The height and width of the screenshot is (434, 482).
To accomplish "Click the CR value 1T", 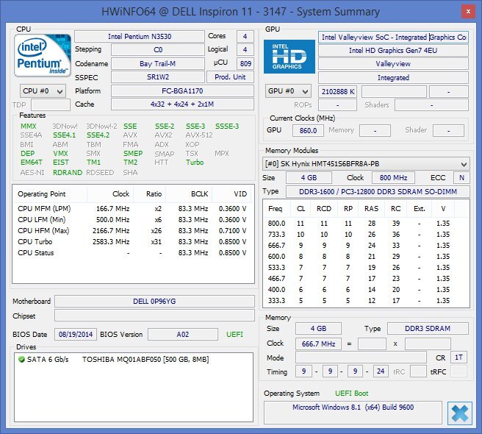I will 458,357.
